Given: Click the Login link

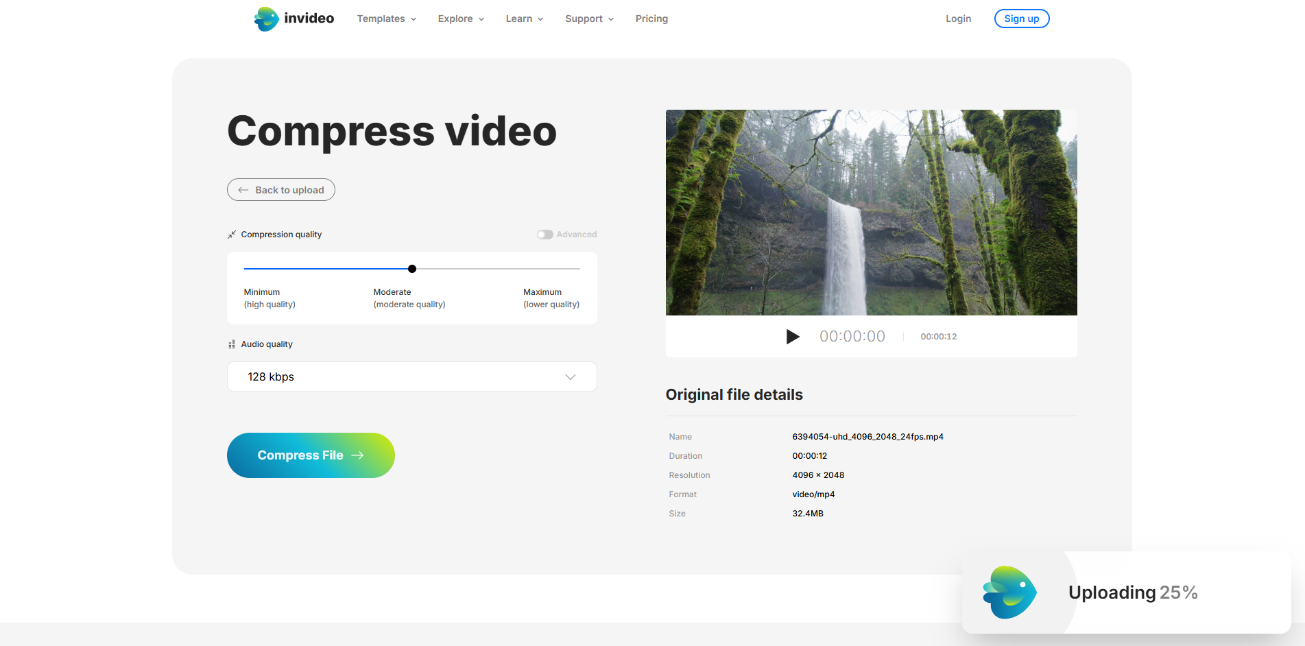Looking at the screenshot, I should pos(958,19).
